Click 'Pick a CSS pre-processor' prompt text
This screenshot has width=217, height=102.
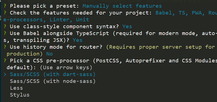pos(50,61)
